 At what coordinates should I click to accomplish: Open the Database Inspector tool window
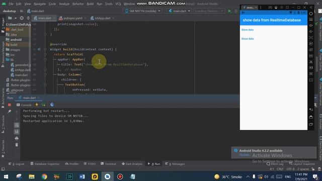45,164
